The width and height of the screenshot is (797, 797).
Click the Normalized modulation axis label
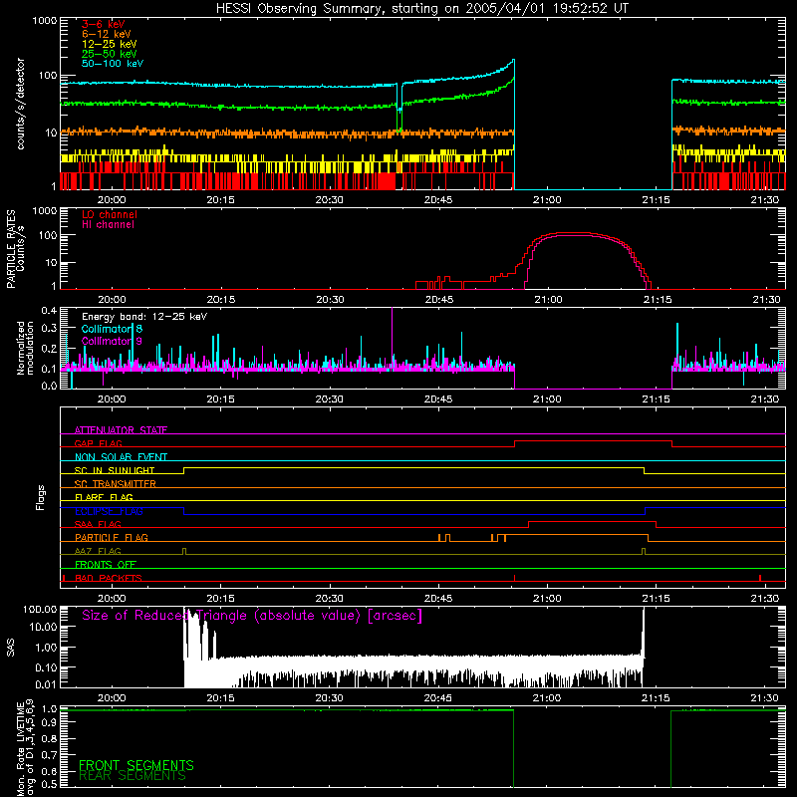25,348
